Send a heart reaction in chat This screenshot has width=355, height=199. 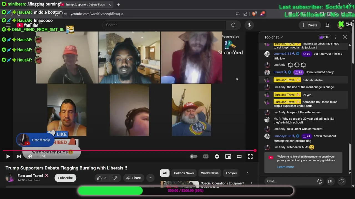click(x=342, y=181)
